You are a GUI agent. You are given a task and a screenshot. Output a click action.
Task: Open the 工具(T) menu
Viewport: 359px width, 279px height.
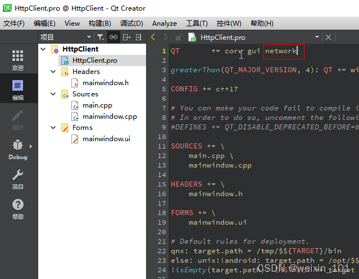[x=197, y=24]
